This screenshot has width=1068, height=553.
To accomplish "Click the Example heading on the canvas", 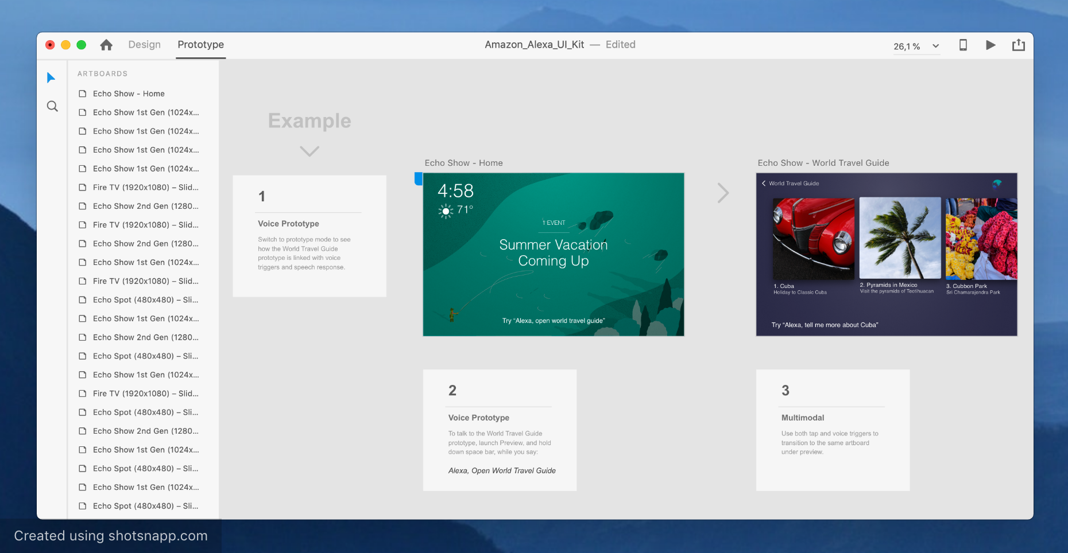I will click(309, 120).
